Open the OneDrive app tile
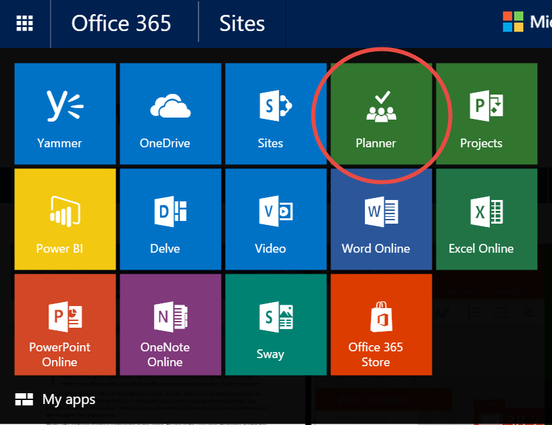 pos(170,114)
